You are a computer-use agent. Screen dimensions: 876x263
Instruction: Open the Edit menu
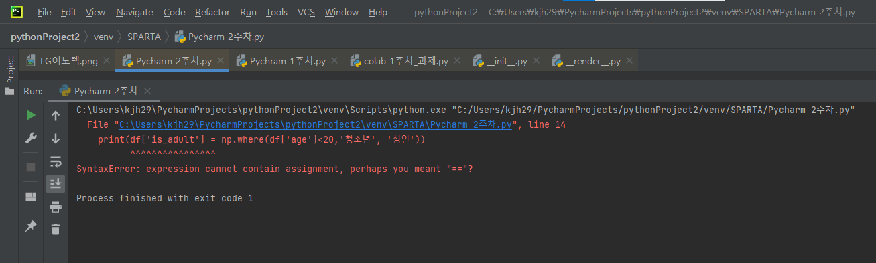(68, 12)
